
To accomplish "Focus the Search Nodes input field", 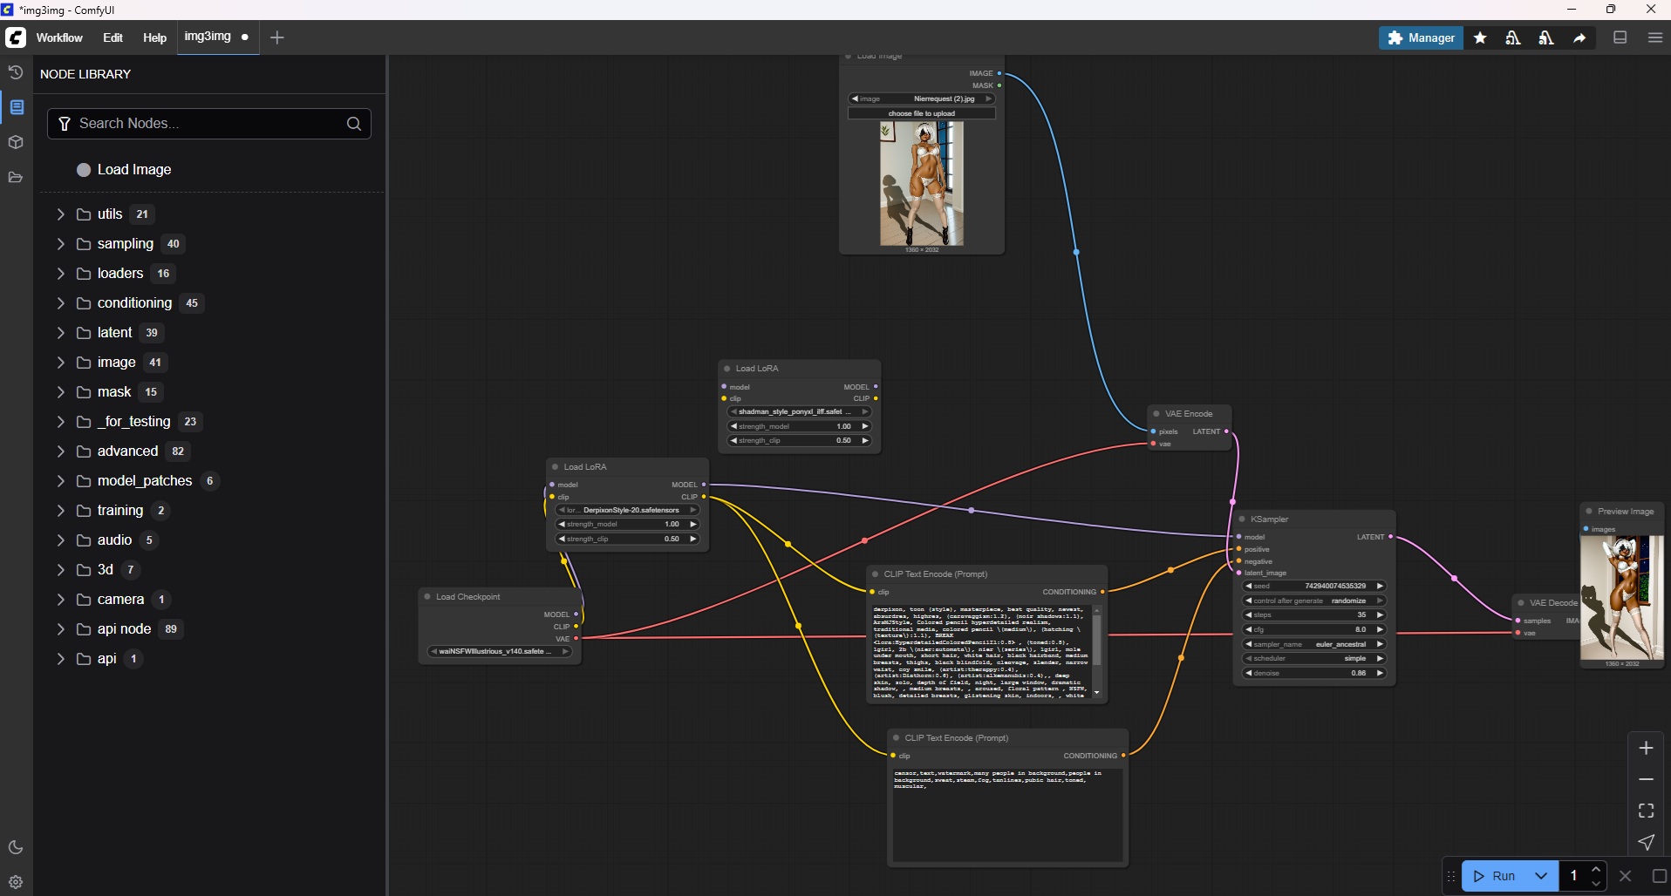I will 209,124.
